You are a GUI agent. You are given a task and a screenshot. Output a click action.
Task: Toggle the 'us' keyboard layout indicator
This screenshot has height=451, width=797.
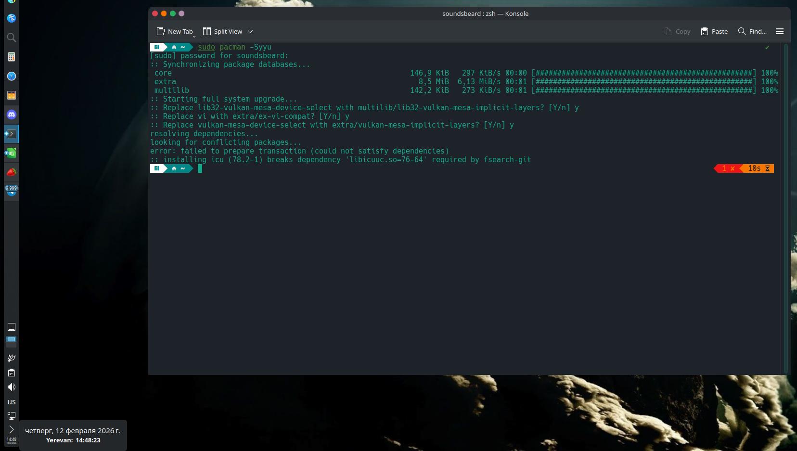pyautogui.click(x=12, y=402)
